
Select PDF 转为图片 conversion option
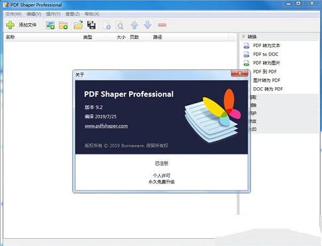[266, 63]
